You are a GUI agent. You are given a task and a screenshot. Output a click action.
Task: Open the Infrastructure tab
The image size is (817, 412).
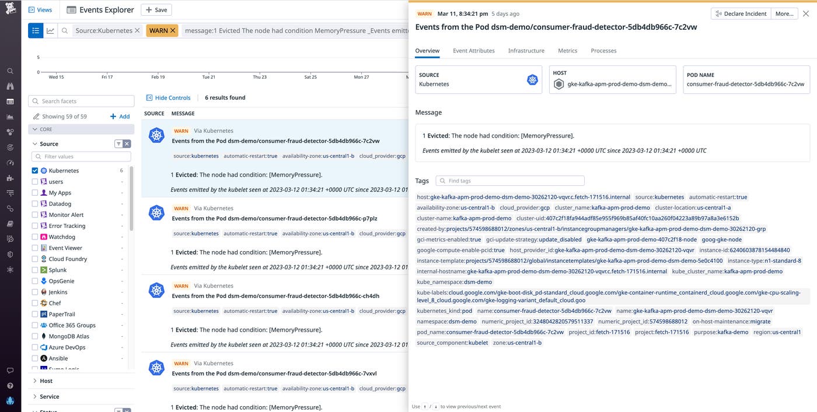coord(526,51)
